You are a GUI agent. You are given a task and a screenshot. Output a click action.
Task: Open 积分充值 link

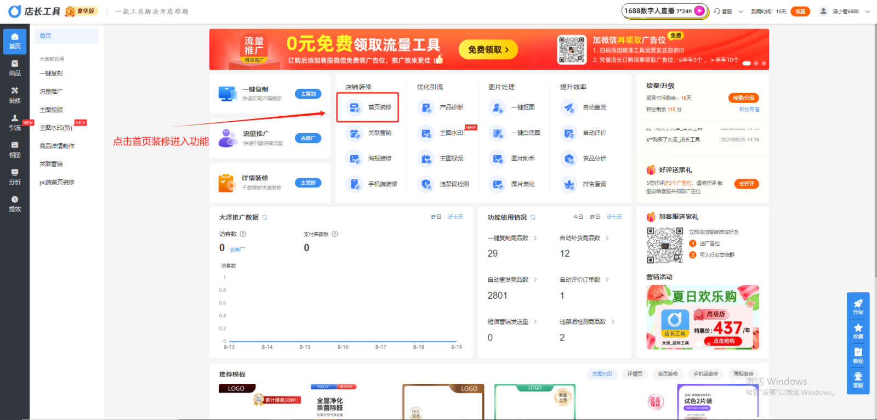pyautogui.click(x=749, y=110)
